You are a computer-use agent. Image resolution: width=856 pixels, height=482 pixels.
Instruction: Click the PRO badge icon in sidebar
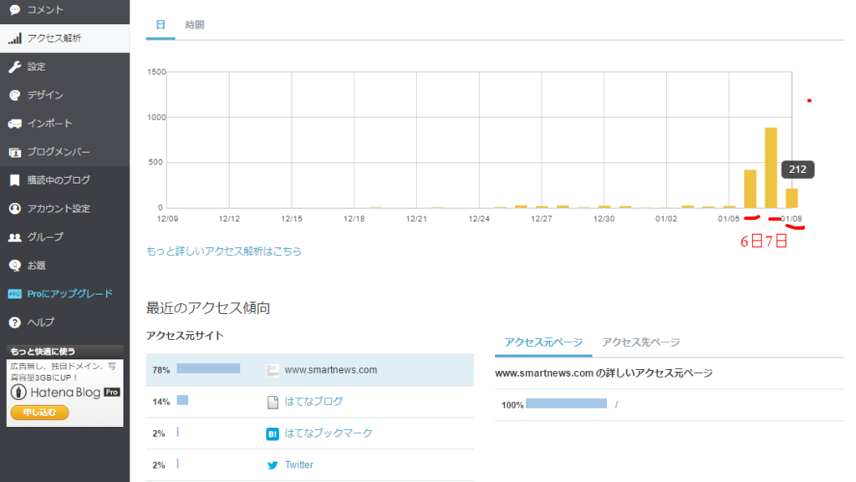[x=15, y=294]
